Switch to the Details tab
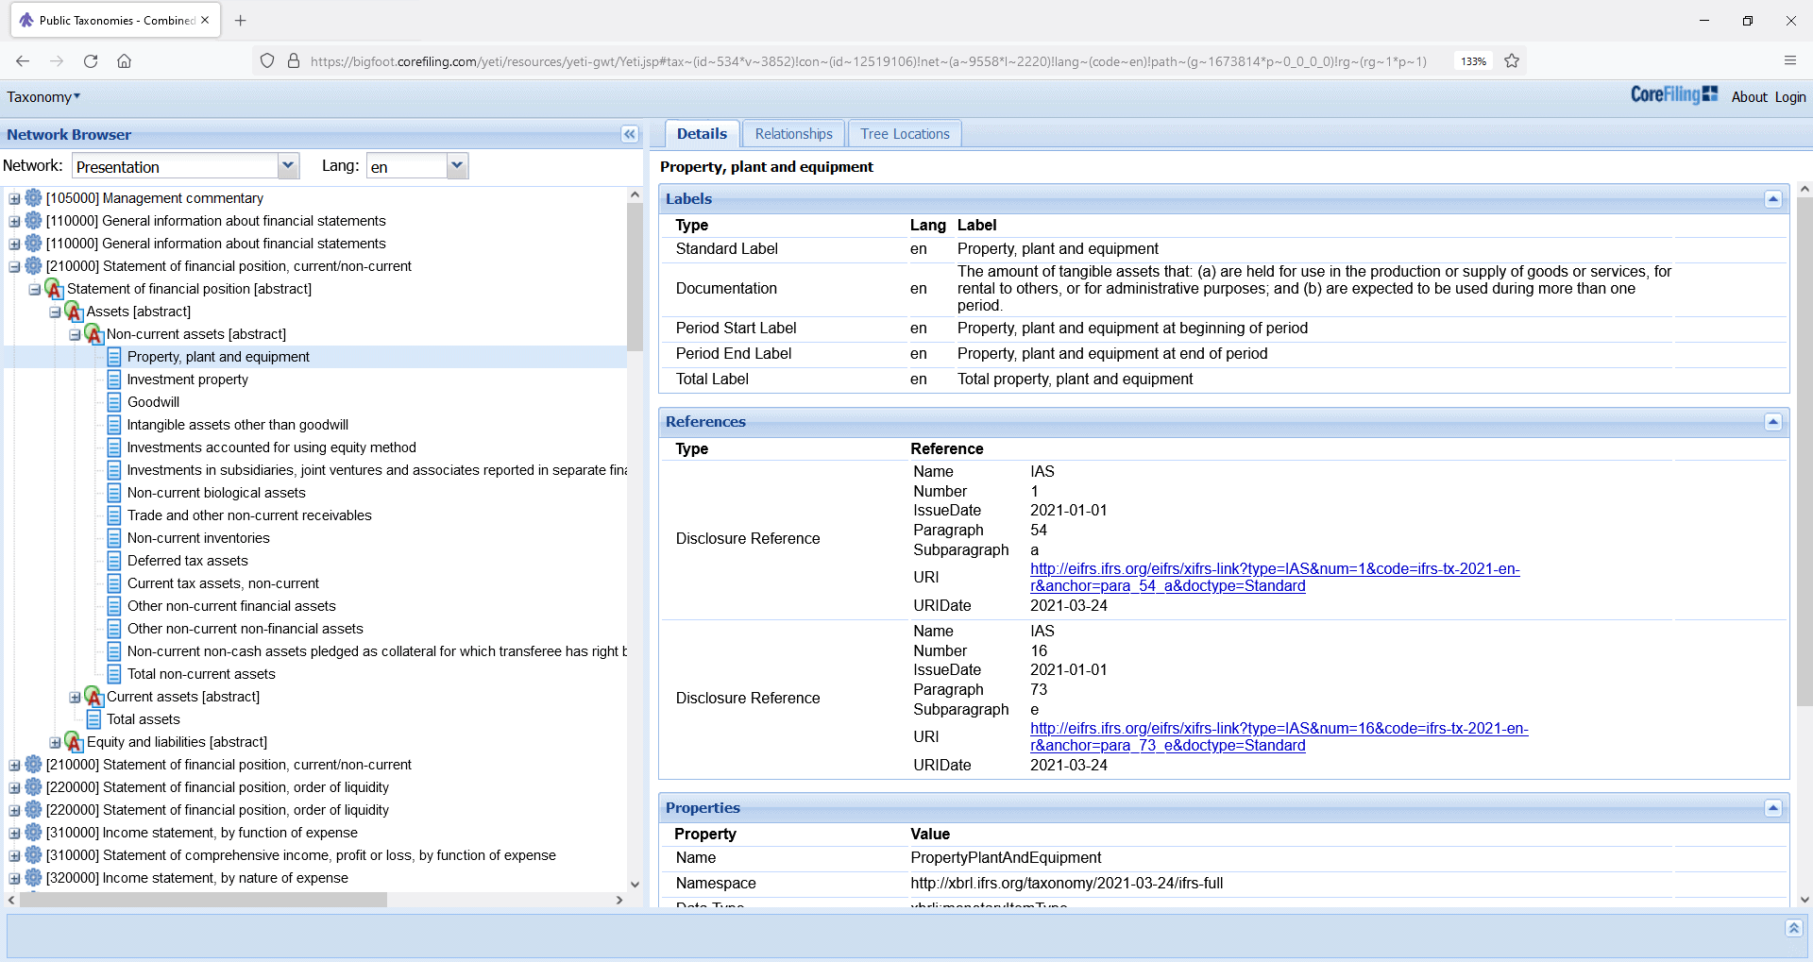1813x962 pixels. [x=702, y=134]
